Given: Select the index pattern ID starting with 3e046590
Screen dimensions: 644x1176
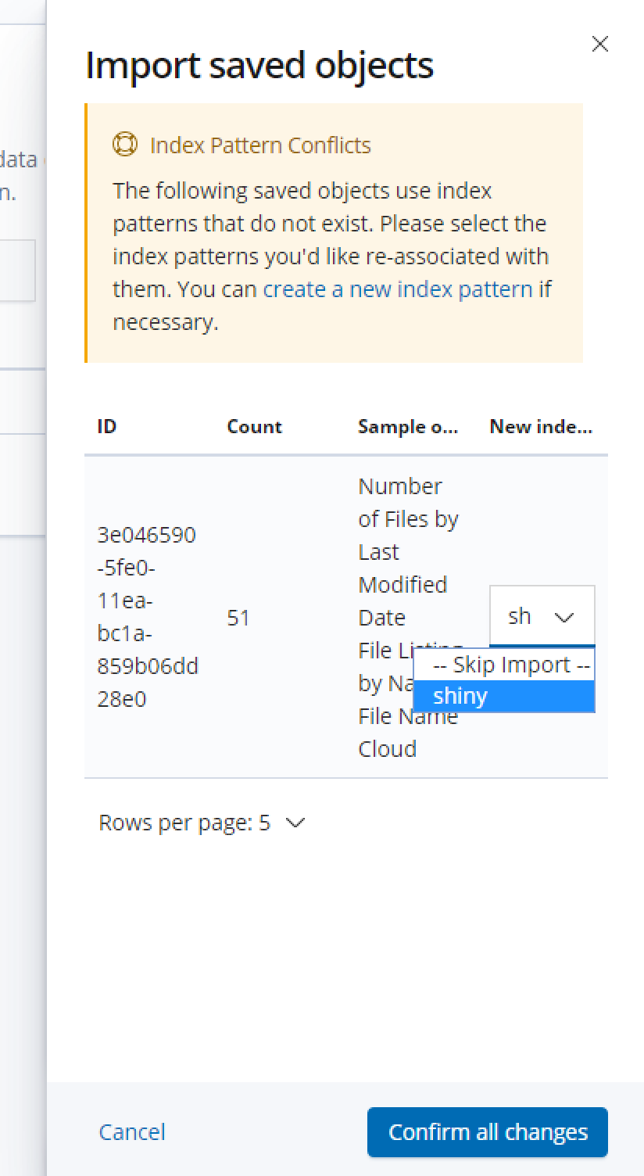Looking at the screenshot, I should tap(147, 617).
